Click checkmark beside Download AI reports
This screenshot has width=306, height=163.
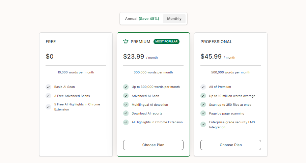[x=126, y=113]
